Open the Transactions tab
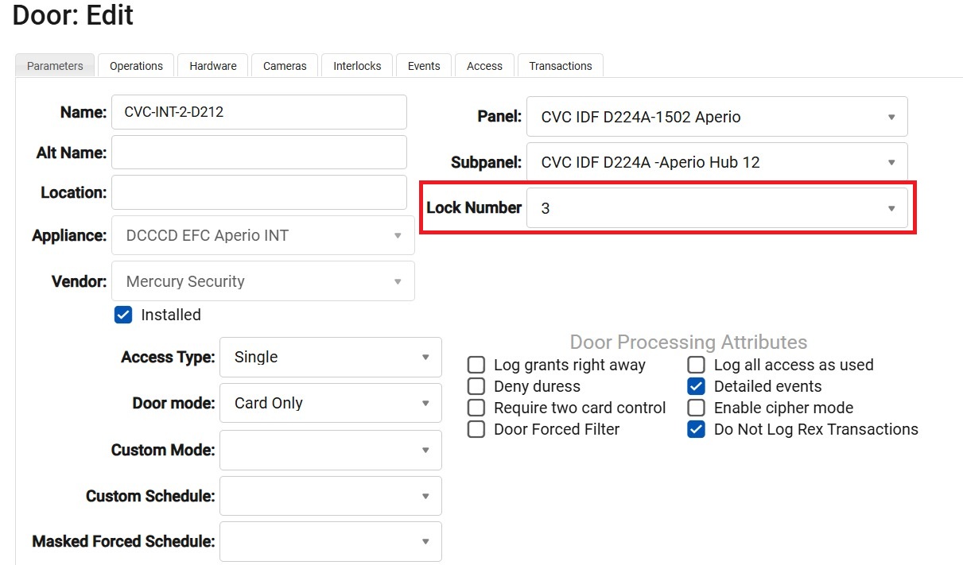This screenshot has width=963, height=565. 560,65
